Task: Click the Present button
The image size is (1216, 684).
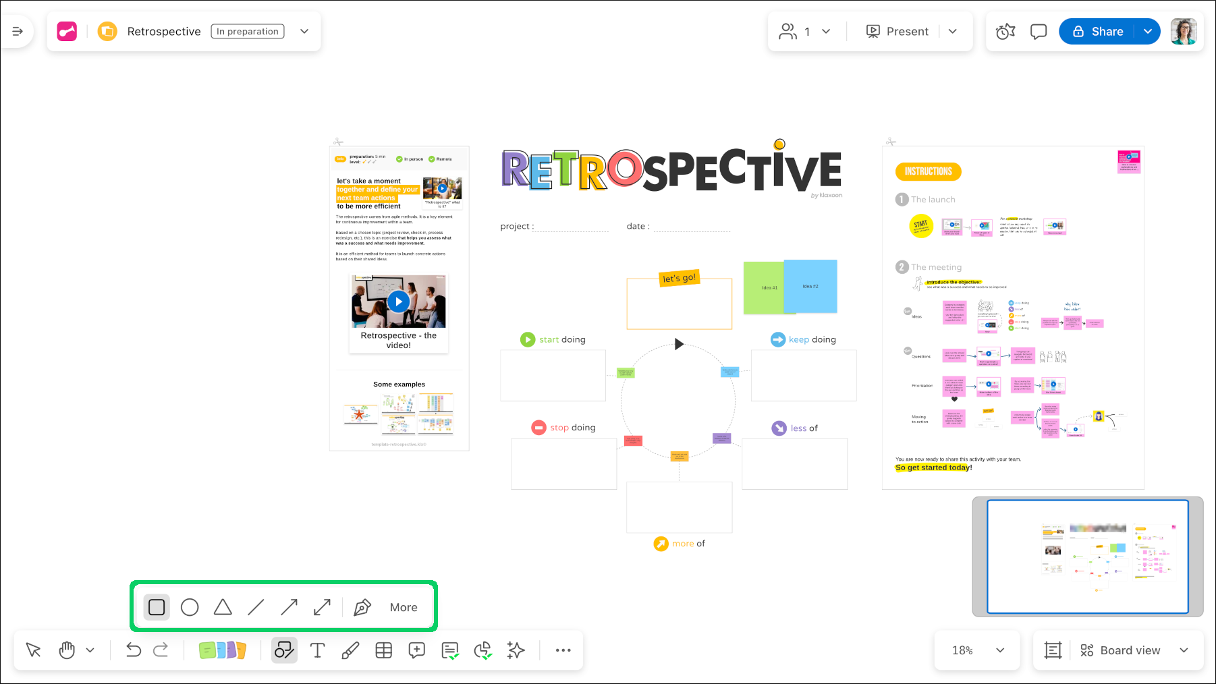Action: pyautogui.click(x=897, y=32)
